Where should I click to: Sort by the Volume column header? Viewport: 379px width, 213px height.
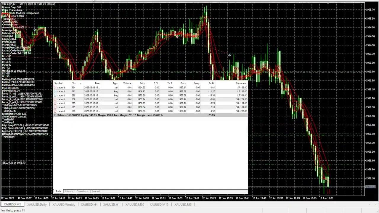point(127,83)
